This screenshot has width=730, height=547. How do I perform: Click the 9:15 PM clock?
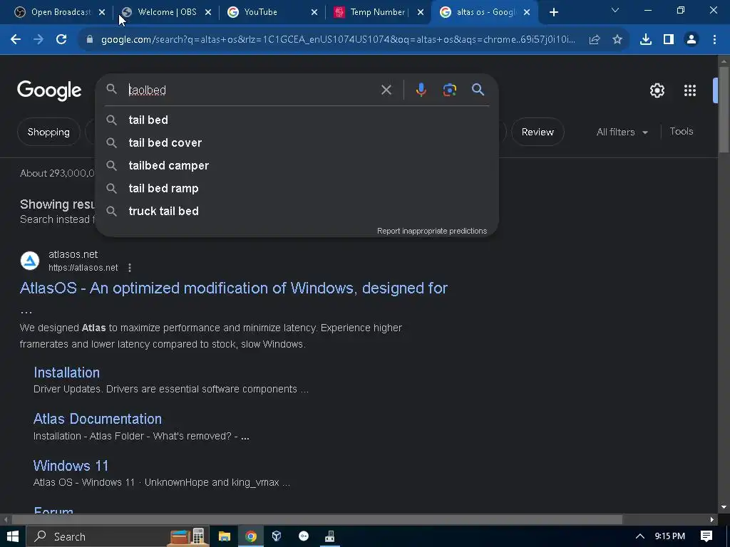pyautogui.click(x=669, y=536)
